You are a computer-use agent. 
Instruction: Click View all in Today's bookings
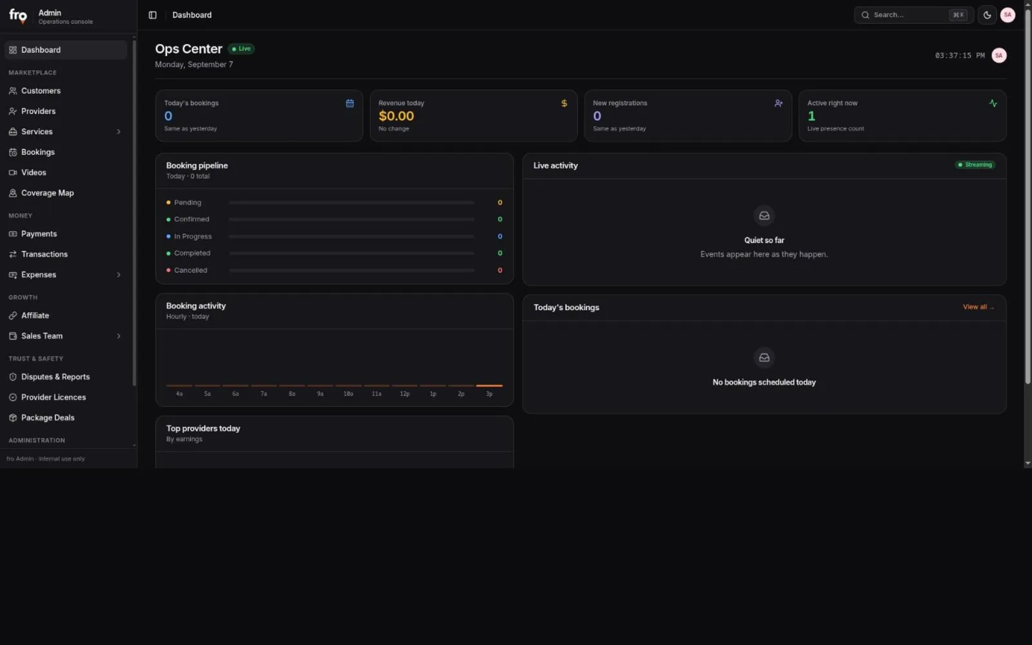click(x=978, y=307)
